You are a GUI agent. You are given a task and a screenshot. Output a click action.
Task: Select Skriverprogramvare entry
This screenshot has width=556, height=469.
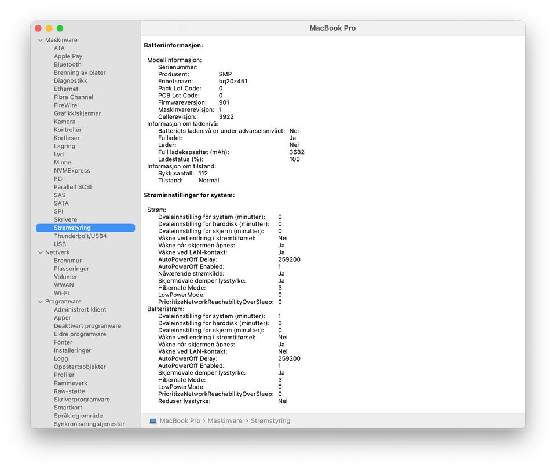pyautogui.click(x=82, y=399)
